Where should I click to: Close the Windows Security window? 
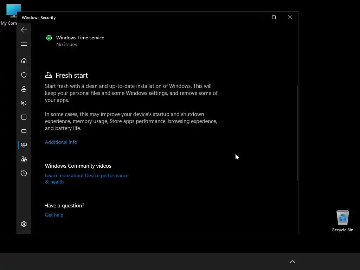pos(290,17)
